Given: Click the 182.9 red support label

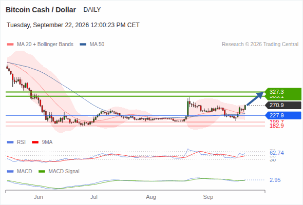Looking at the screenshot, I should 277,126.
